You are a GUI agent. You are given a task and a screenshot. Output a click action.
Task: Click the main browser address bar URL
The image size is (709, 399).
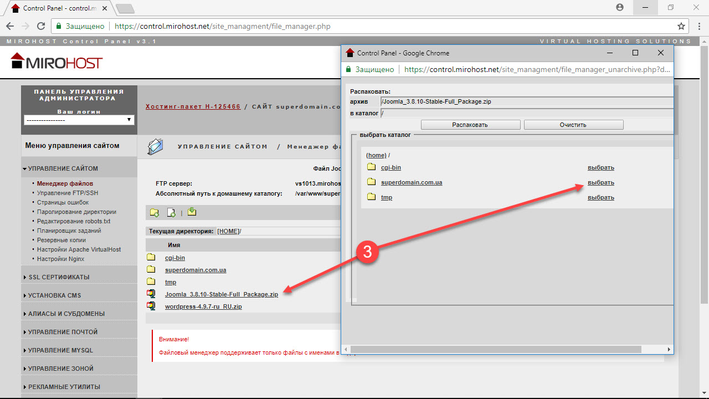click(222, 26)
